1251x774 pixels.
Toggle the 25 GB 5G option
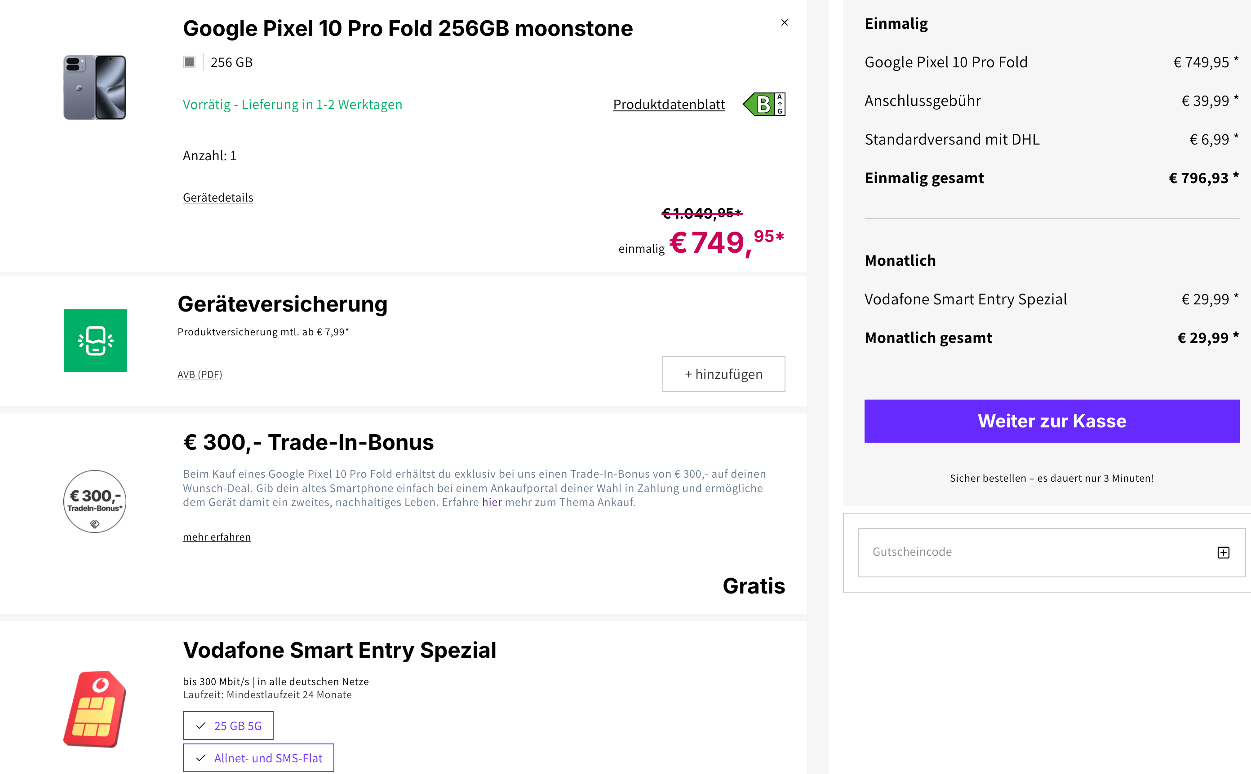[228, 726]
